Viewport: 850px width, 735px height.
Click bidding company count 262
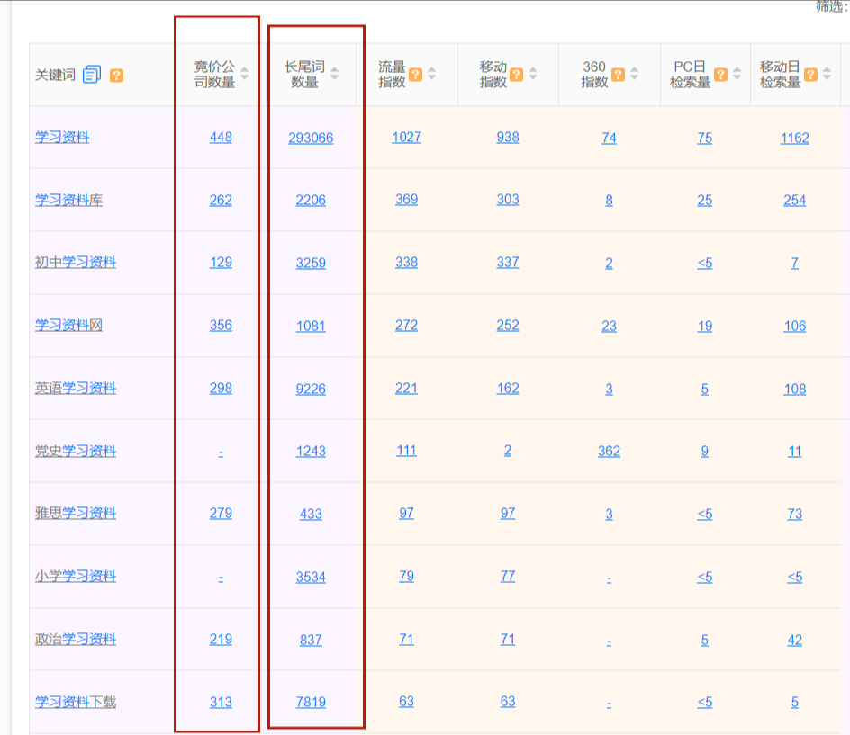click(221, 200)
